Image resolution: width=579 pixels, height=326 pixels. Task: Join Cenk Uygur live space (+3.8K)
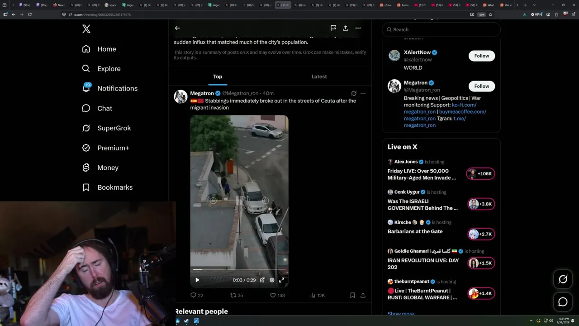tap(481, 204)
